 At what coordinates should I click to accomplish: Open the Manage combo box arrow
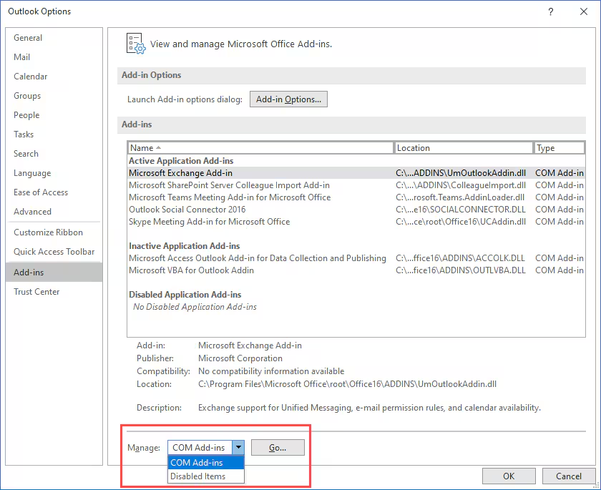coord(238,447)
